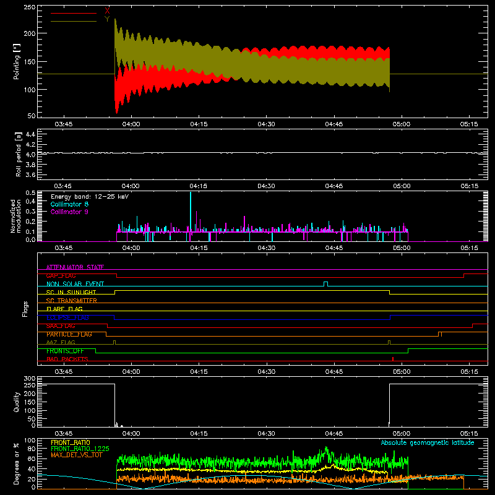Click the orange MAX_DET_VS_TOT legend label

pos(77,455)
